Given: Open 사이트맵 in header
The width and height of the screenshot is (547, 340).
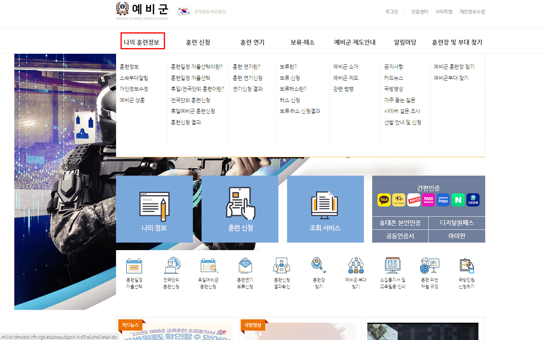Looking at the screenshot, I should 444,12.
